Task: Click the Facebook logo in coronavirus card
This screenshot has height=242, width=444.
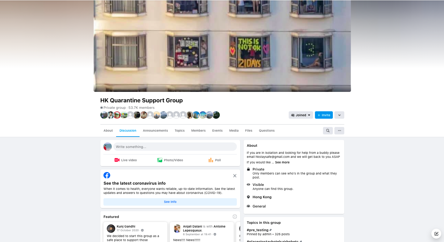Action: pos(107,175)
